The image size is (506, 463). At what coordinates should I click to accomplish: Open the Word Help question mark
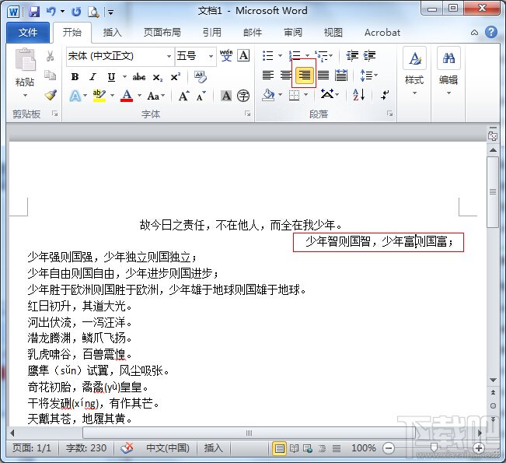(x=490, y=32)
